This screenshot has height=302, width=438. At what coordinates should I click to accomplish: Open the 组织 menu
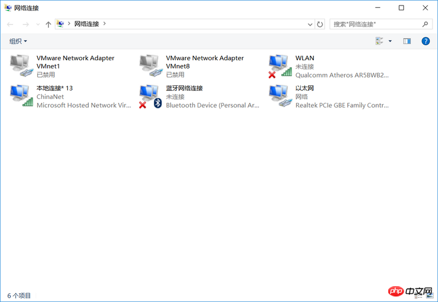click(x=18, y=42)
